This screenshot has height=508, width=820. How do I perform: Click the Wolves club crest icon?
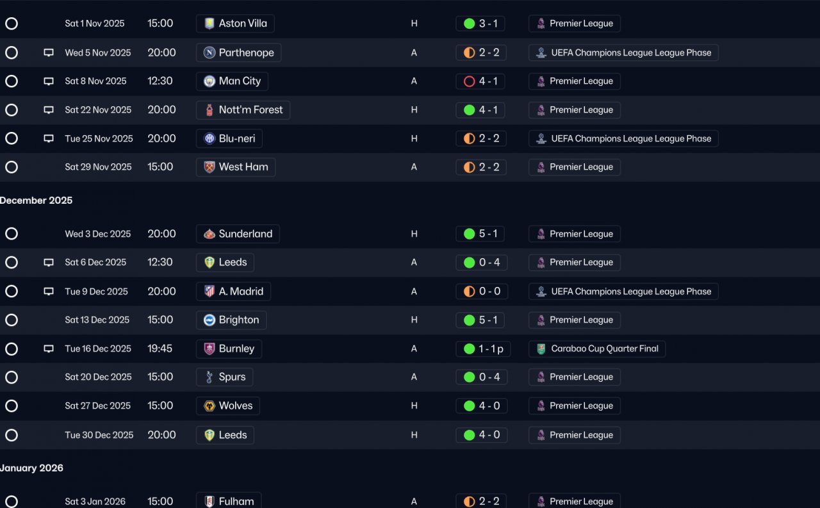pyautogui.click(x=209, y=406)
